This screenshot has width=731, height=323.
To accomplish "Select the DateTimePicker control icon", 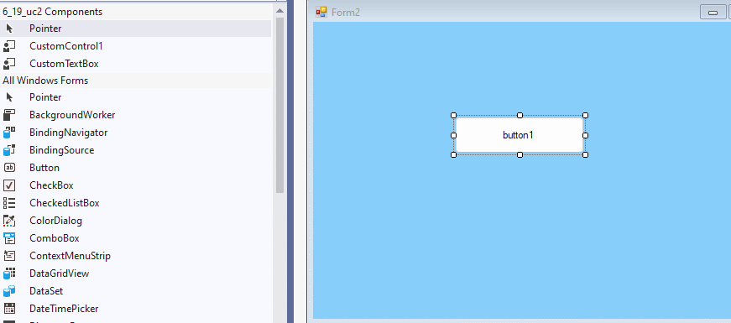I will click(9, 309).
